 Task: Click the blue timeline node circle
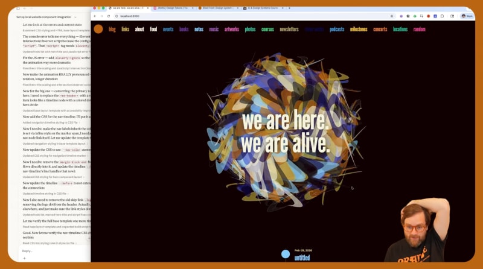click(286, 255)
